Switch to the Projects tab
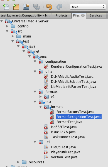This screenshot has height=167, width=108. point(62,16)
